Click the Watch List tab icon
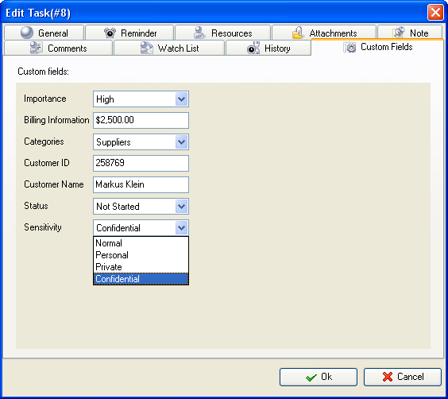448x399 pixels. tap(147, 48)
